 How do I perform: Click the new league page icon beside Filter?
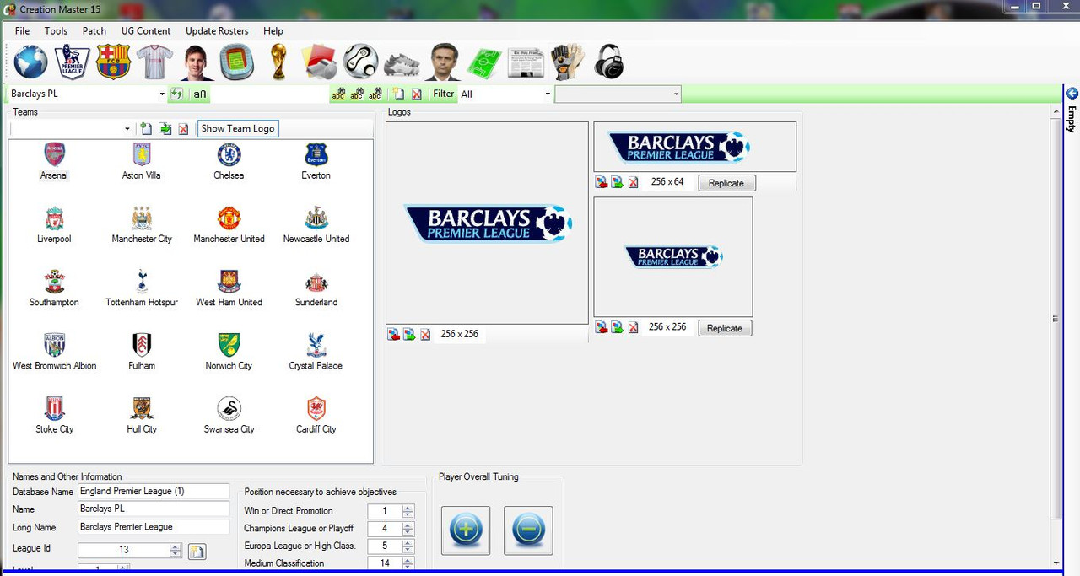click(399, 94)
